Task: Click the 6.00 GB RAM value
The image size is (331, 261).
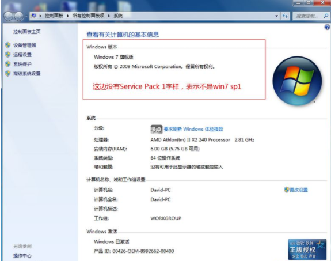Action: (175, 149)
